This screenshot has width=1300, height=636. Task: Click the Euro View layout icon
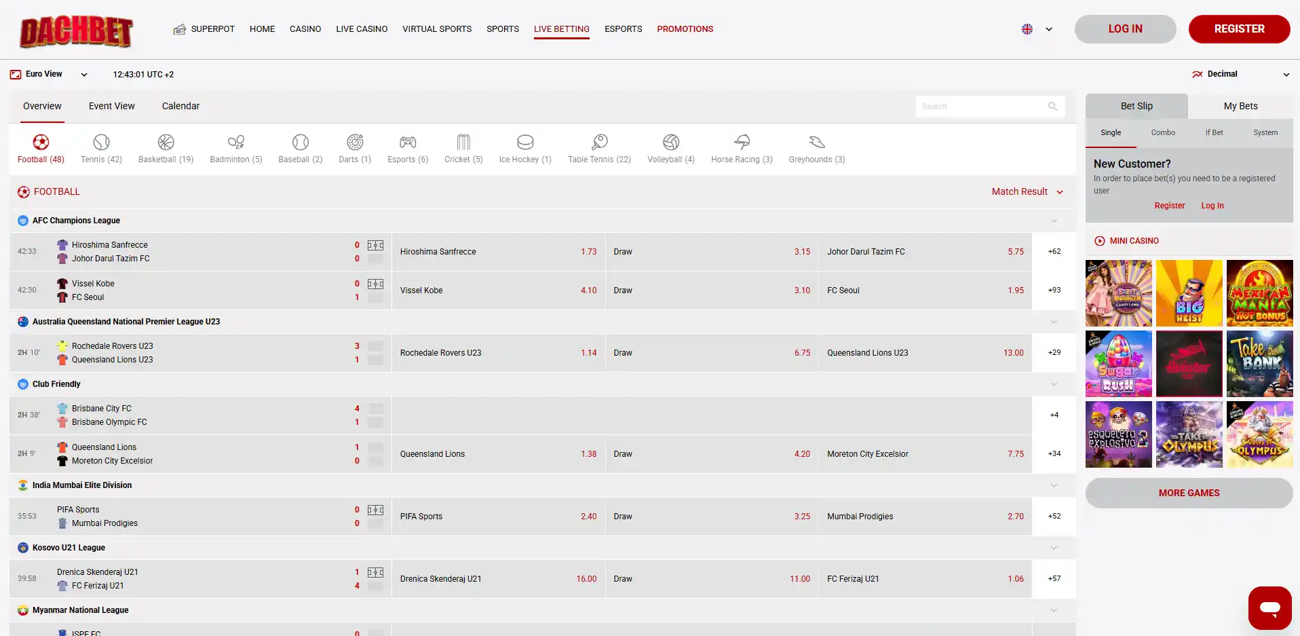click(16, 75)
